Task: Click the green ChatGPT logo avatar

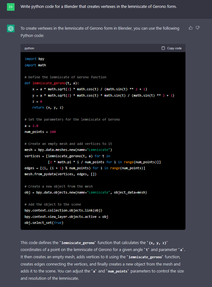Action: (11, 29)
